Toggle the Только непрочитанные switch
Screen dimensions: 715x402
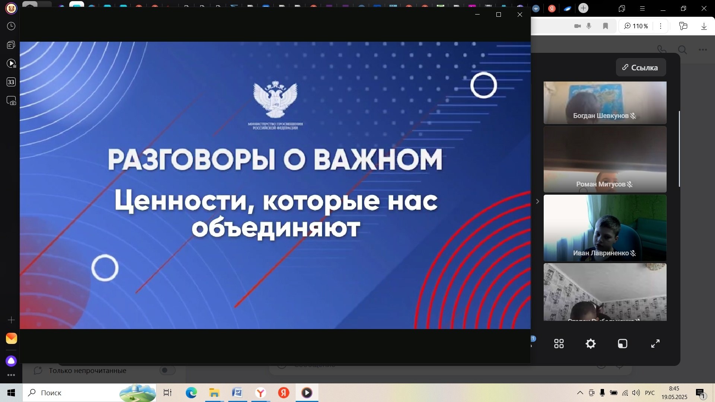(x=167, y=370)
